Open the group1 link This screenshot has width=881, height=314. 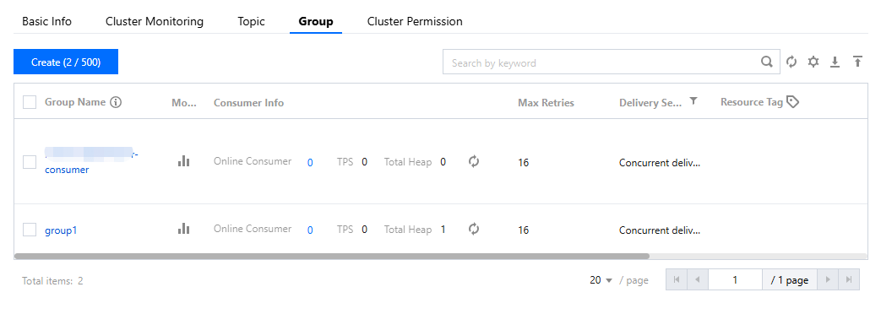[61, 230]
